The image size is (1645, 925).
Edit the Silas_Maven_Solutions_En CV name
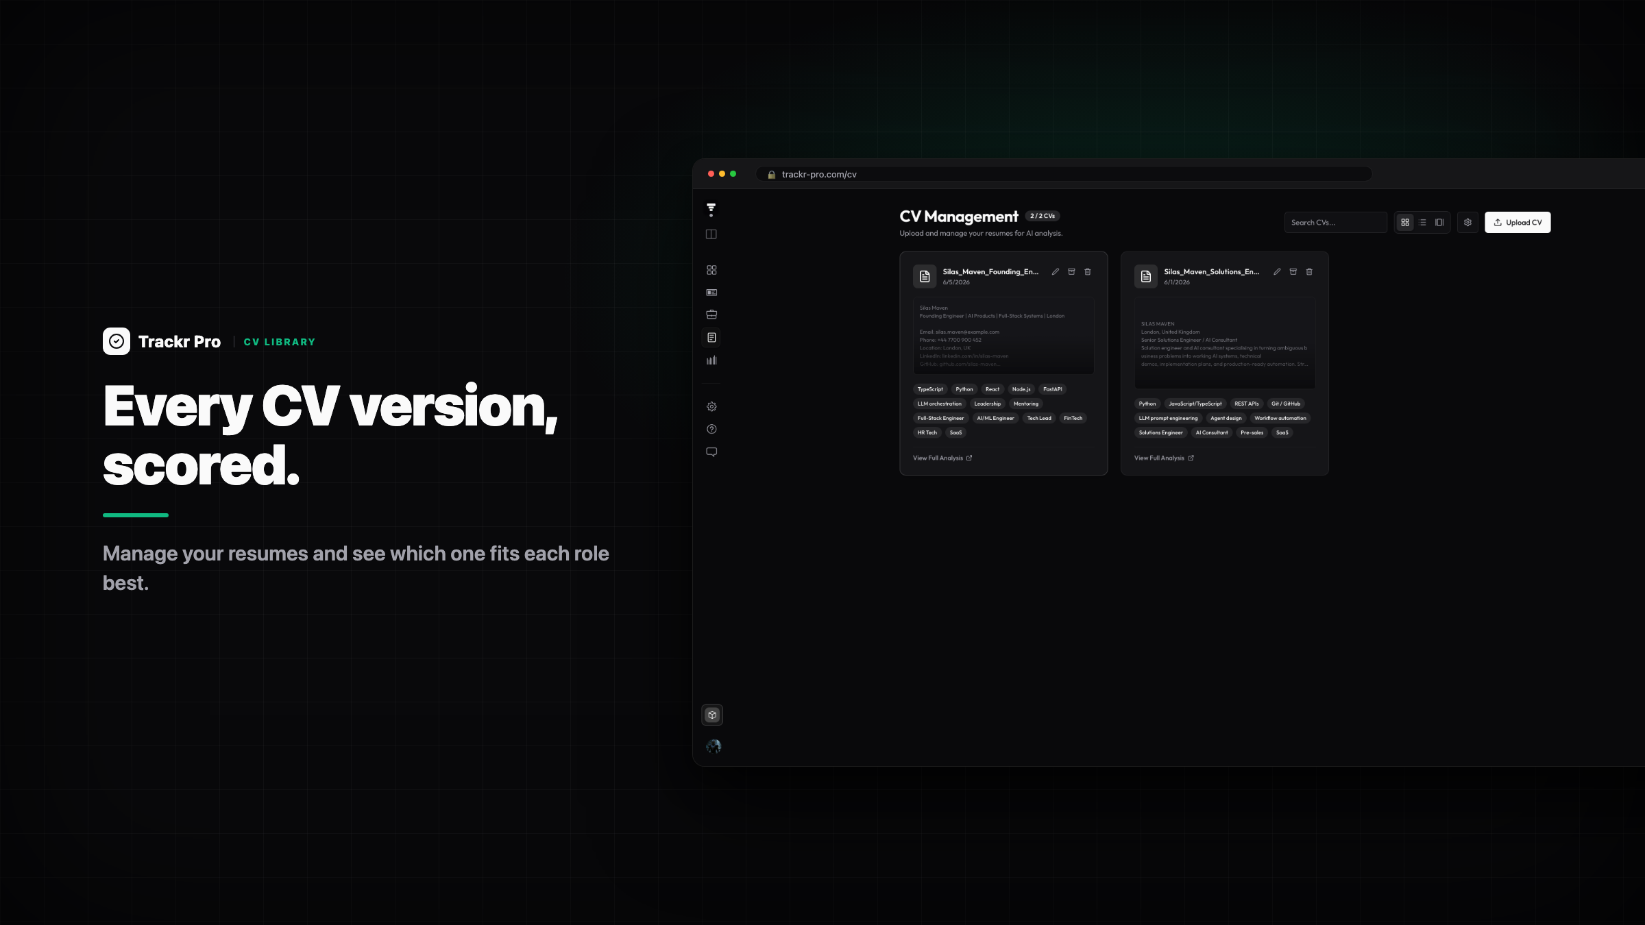click(1277, 272)
